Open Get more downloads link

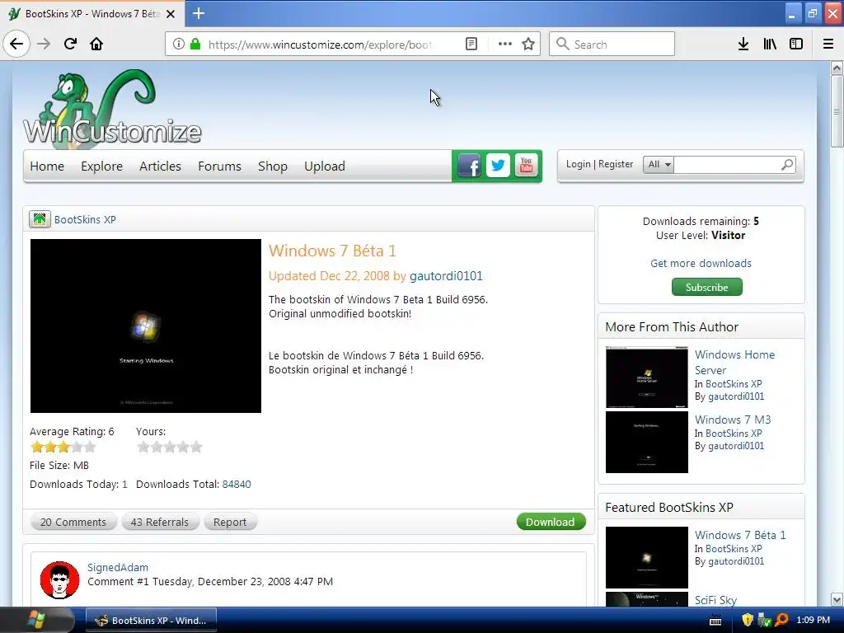point(701,263)
